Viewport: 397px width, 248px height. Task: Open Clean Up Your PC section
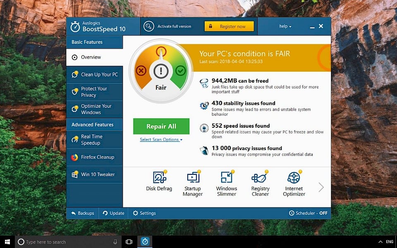(94, 75)
